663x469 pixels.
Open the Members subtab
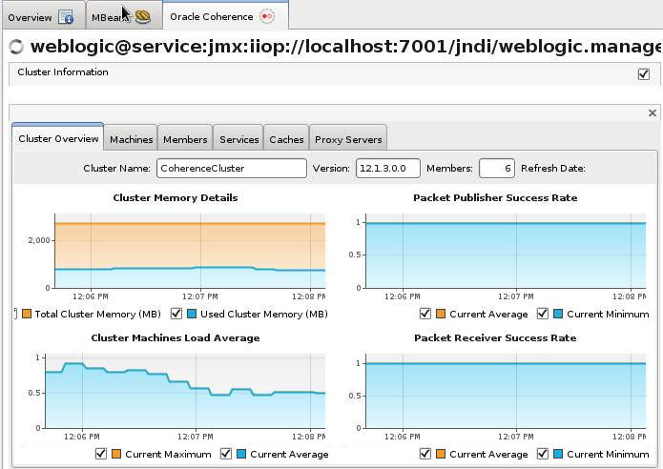[x=185, y=139]
